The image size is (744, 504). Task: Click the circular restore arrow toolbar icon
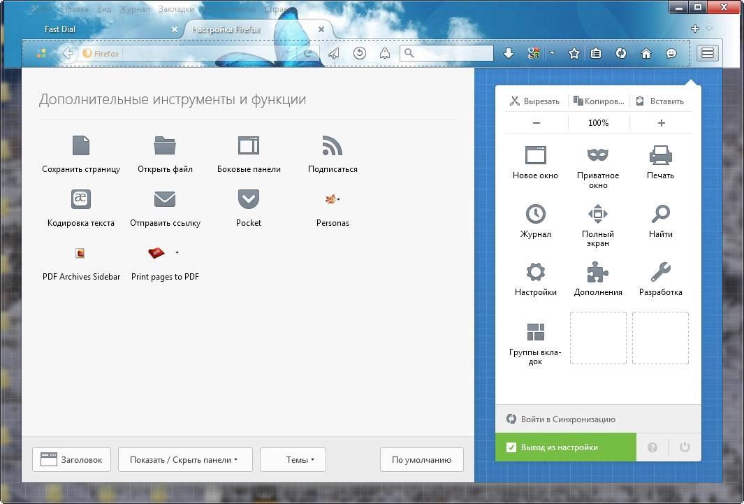360,53
